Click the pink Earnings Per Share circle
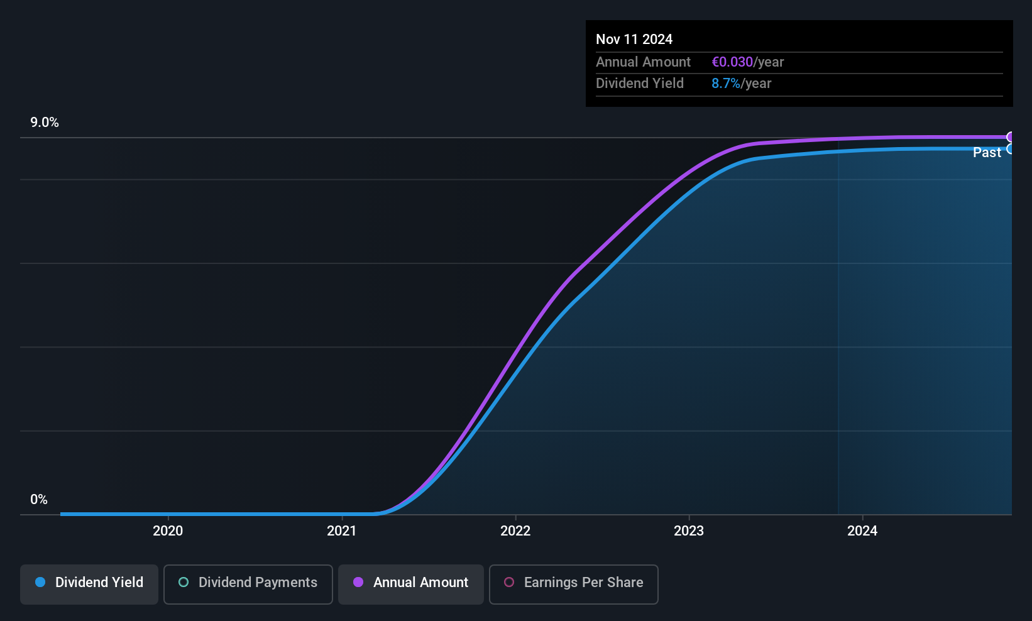Viewport: 1032px width, 621px height. [509, 582]
